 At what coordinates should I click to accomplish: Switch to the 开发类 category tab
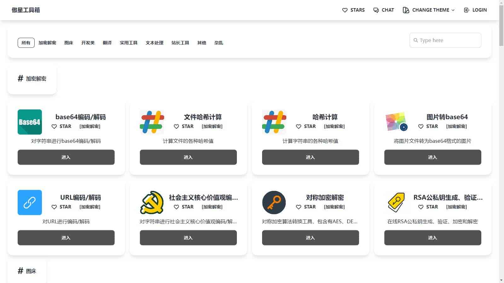click(x=88, y=43)
